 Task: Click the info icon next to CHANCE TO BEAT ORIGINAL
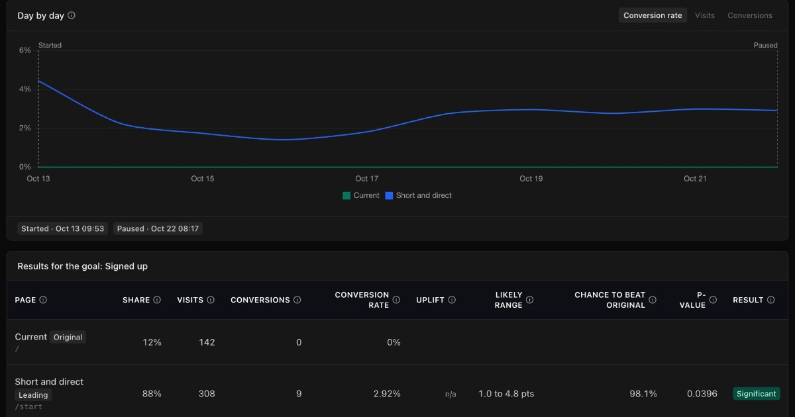click(x=653, y=300)
